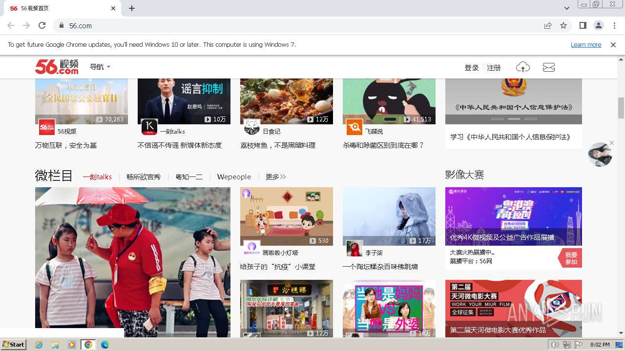
Task: Open Windows Explorer folder in taskbar
Action: click(55, 345)
